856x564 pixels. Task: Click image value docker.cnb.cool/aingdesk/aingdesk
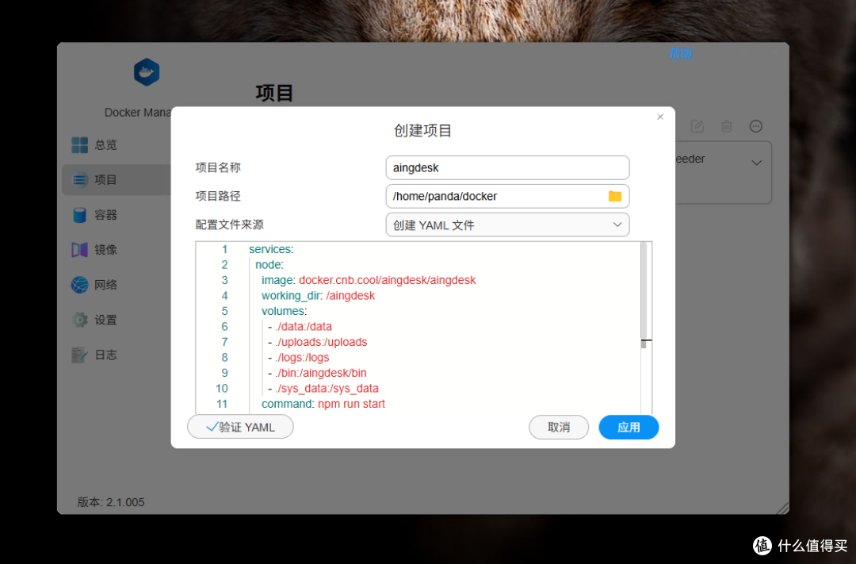click(387, 280)
